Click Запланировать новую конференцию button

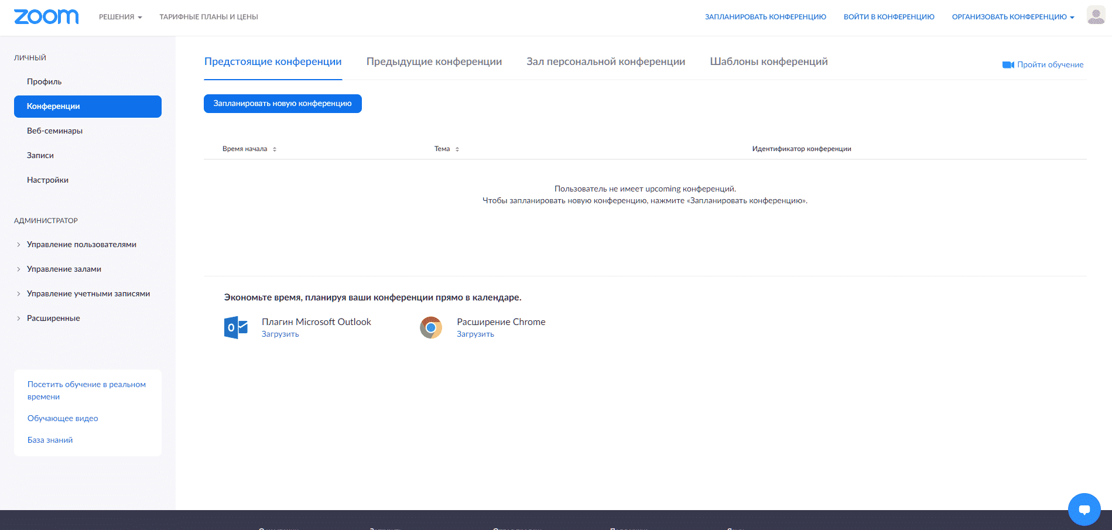[282, 104]
